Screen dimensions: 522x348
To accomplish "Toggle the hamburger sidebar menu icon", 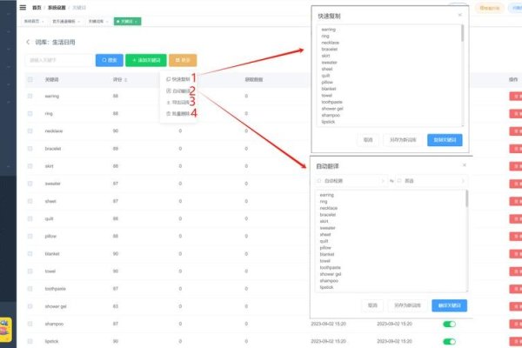I will point(23,8).
